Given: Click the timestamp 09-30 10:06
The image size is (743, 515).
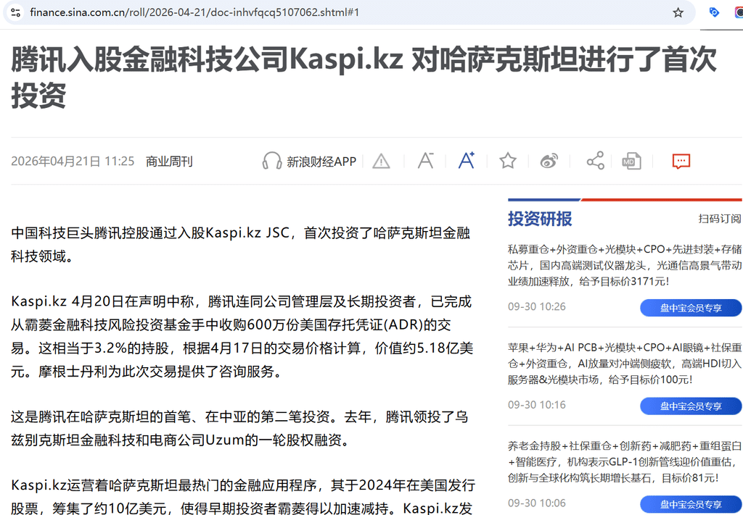Looking at the screenshot, I should [536, 503].
